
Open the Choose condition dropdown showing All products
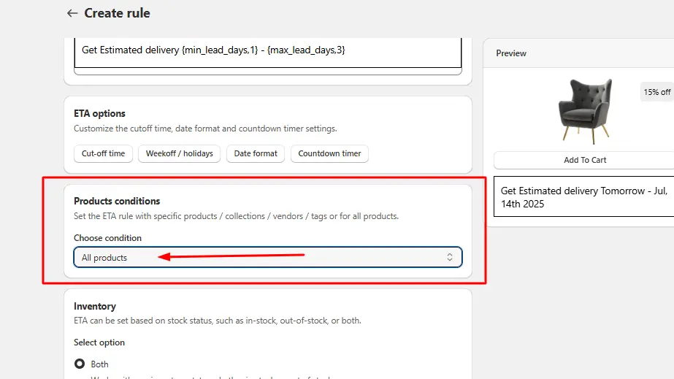[x=268, y=257]
